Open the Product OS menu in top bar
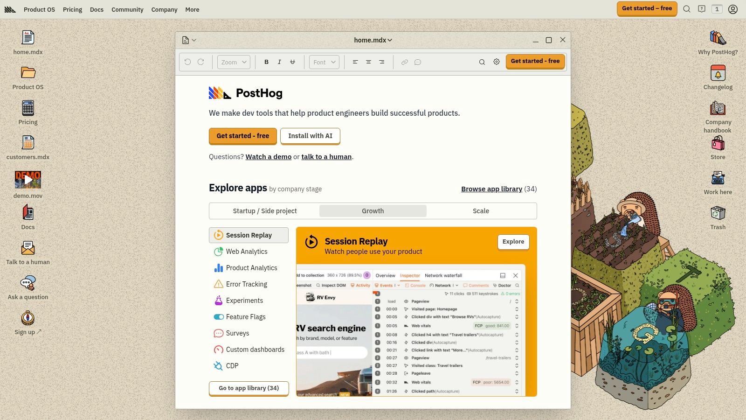Screen dimensions: 746x420 pos(39,9)
